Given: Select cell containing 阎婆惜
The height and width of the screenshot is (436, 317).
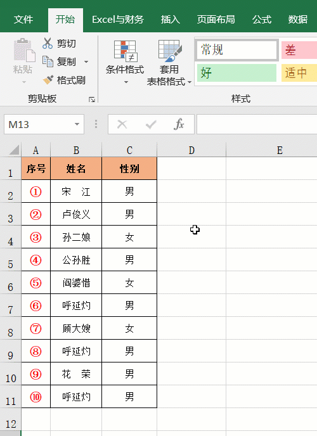Looking at the screenshot, I should click(x=76, y=283).
